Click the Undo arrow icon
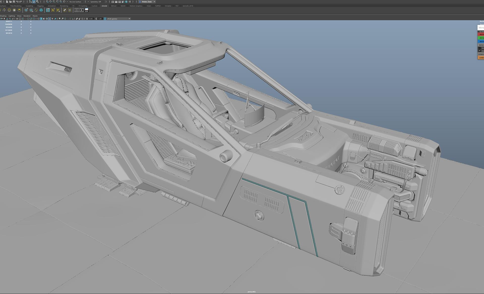 pyautogui.click(x=17, y=2)
